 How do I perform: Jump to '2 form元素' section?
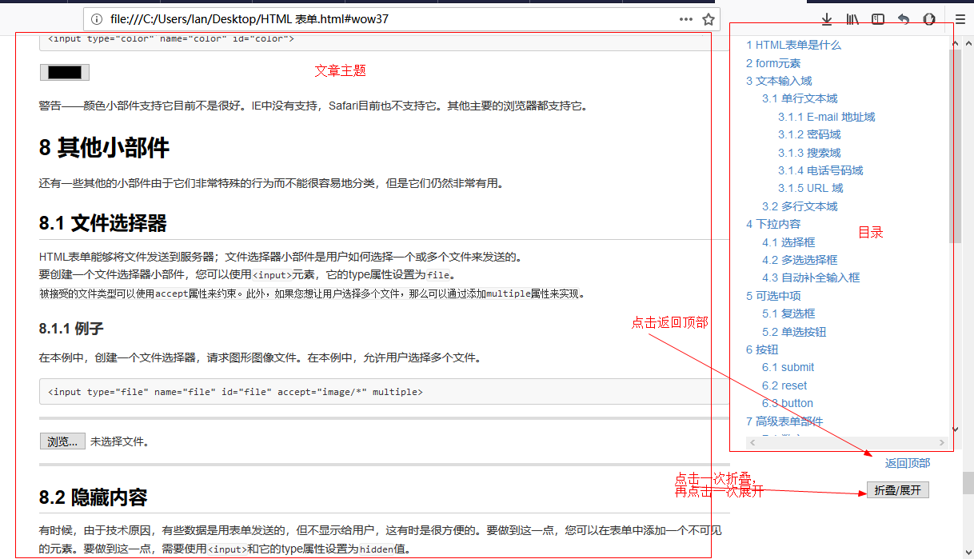point(773,63)
